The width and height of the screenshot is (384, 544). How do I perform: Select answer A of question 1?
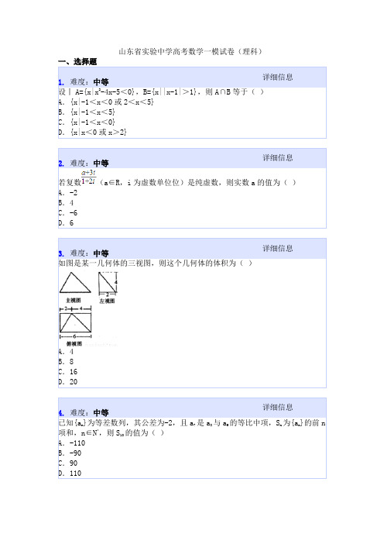click(106, 102)
